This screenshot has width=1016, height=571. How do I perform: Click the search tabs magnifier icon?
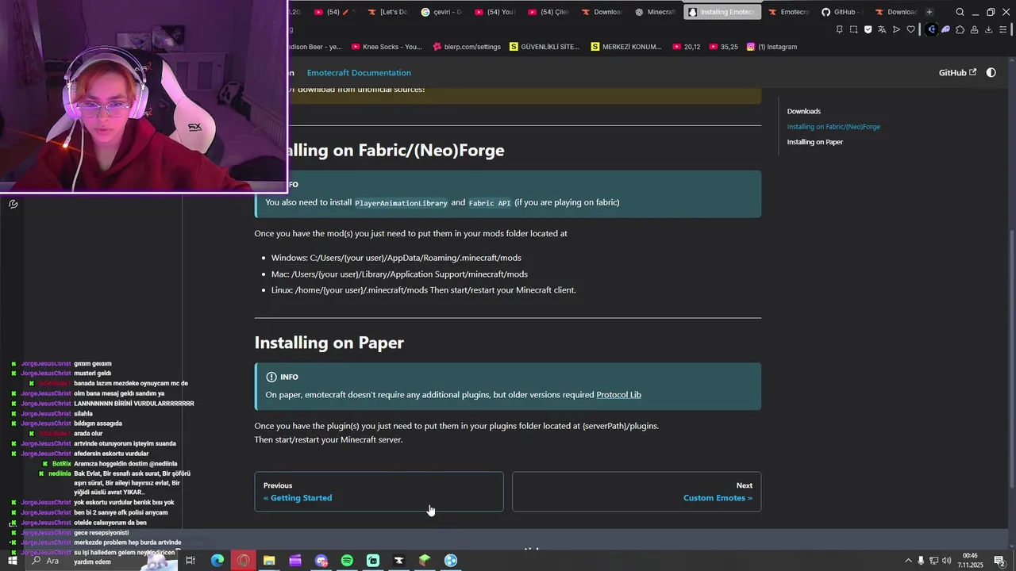pyautogui.click(x=960, y=12)
